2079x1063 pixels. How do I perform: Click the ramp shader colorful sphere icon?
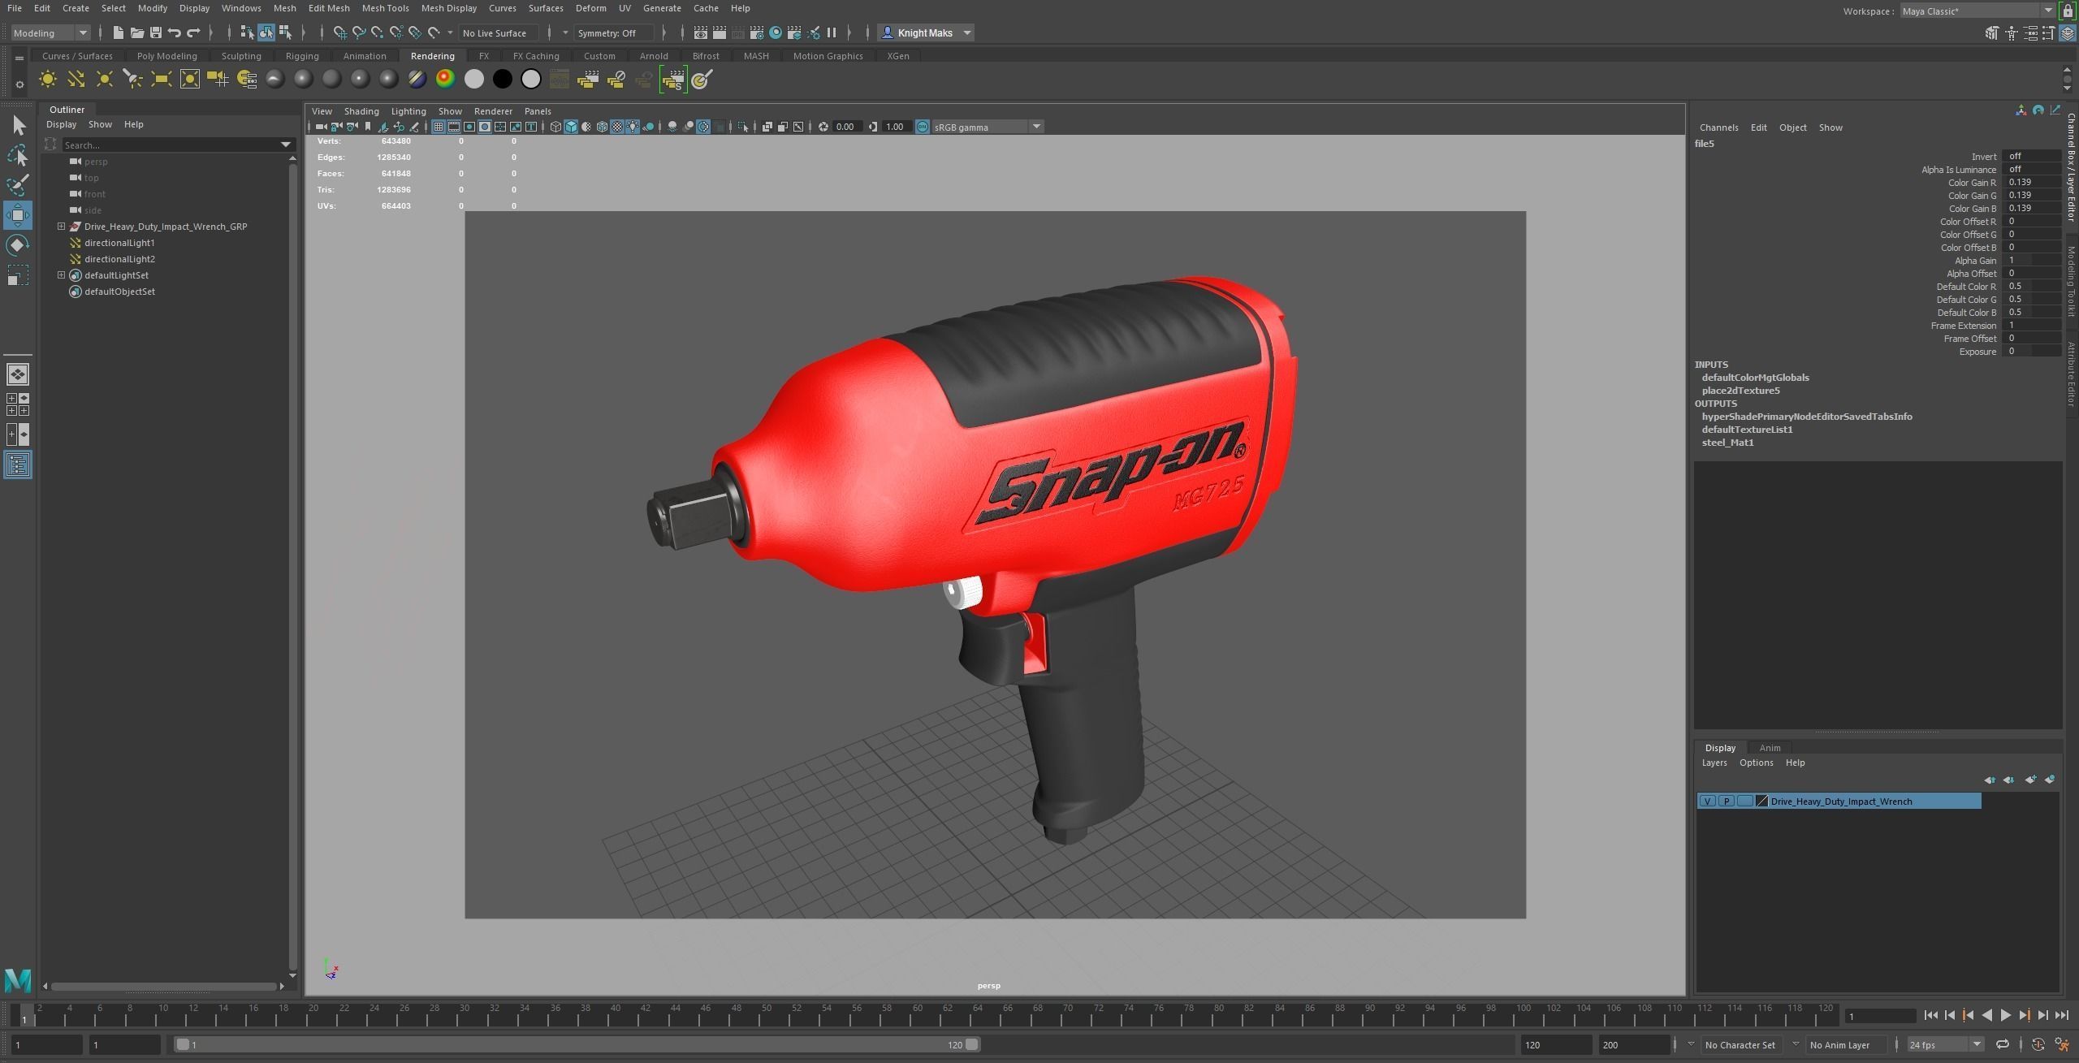[x=445, y=79]
